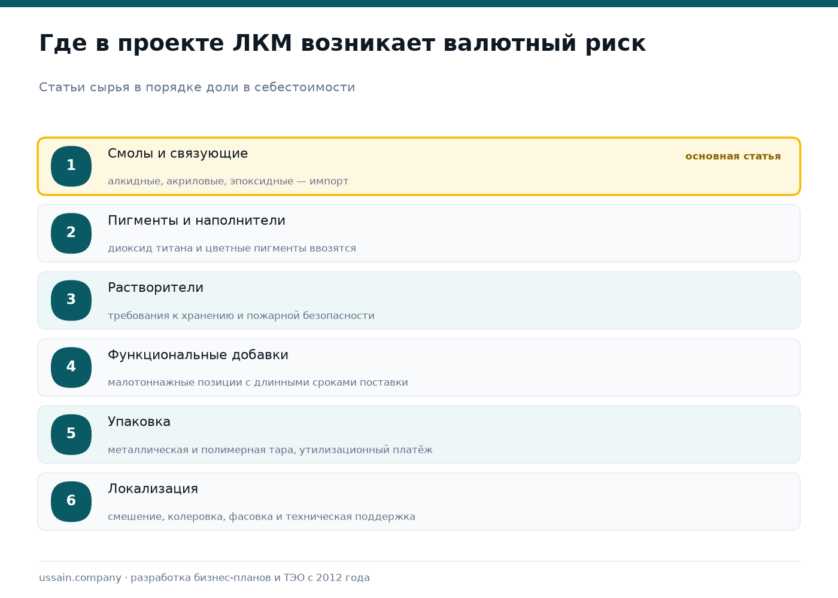Click the line "диоксид титана и цветные пигменты ввозятся"

coord(232,248)
